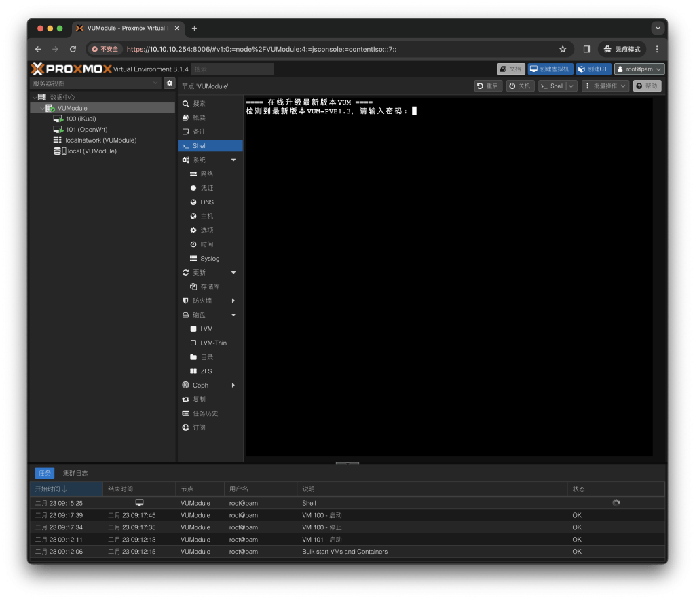Click the 创建虚拟机 button

coord(550,69)
